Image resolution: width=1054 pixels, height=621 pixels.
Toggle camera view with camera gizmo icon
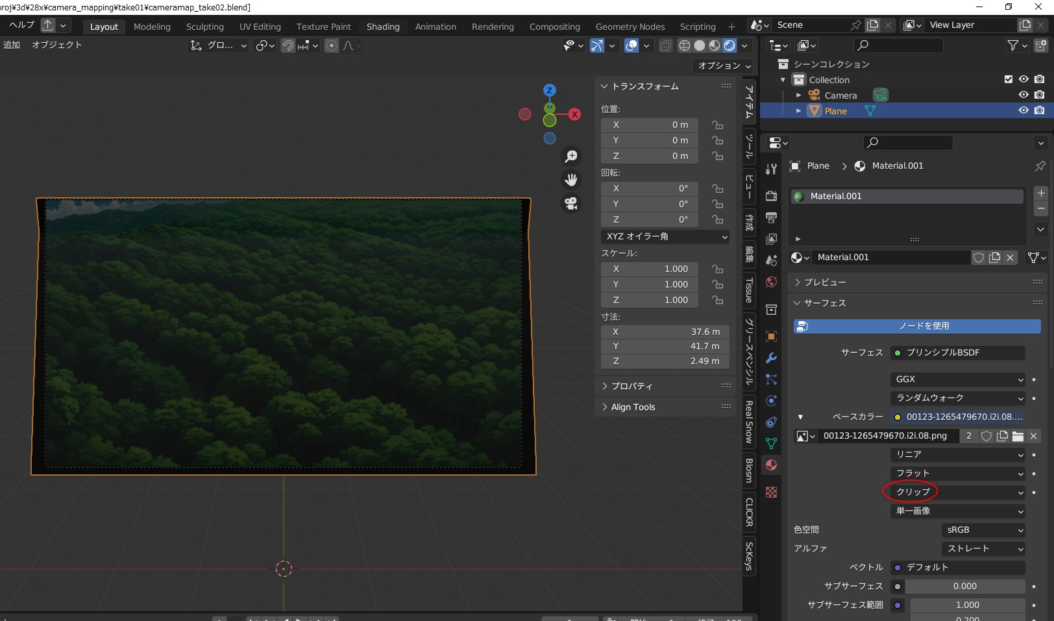571,204
